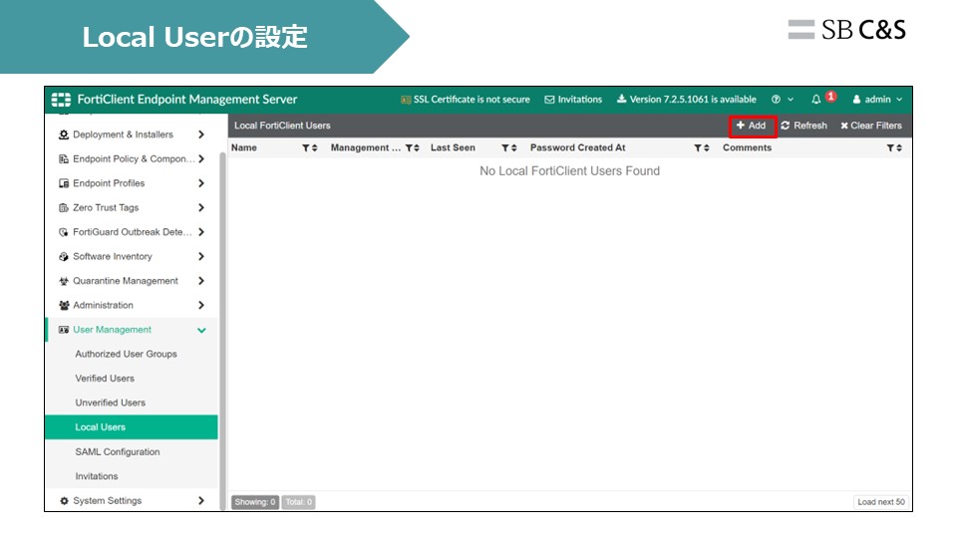
Task: Clear Filters on the user table
Action: point(871,126)
